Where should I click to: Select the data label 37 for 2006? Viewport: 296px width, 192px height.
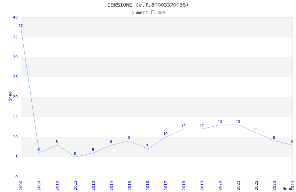(21, 26)
